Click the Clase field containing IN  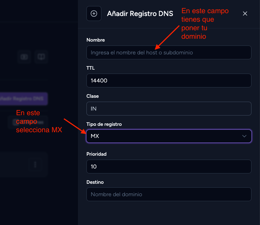click(x=169, y=108)
